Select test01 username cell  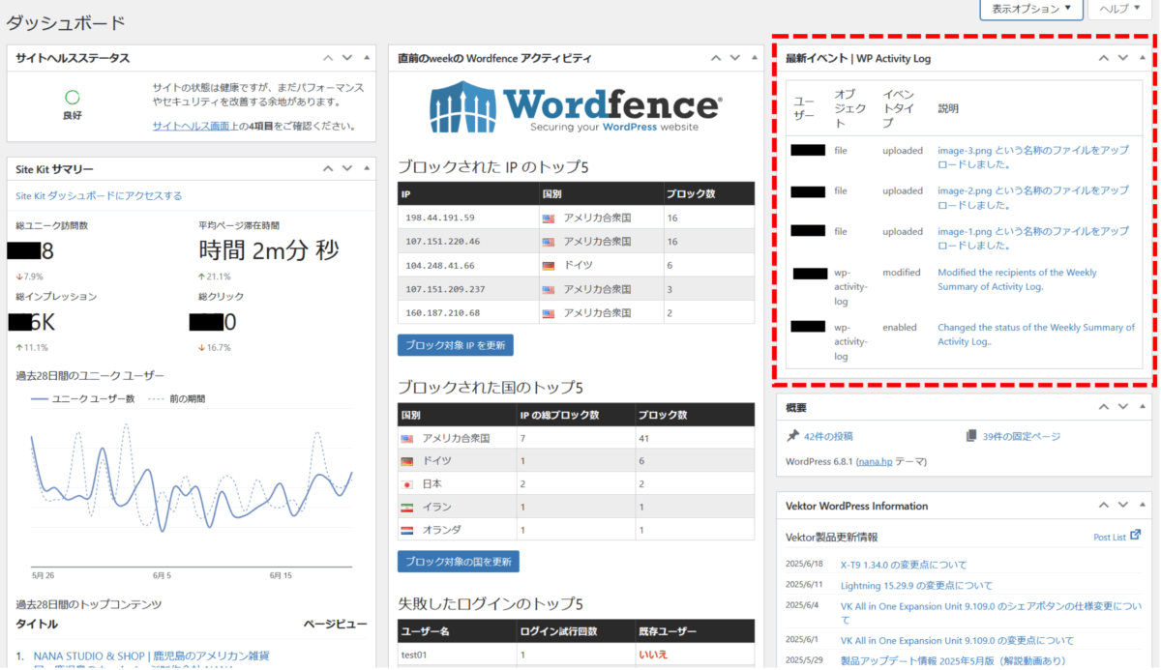coord(455,655)
